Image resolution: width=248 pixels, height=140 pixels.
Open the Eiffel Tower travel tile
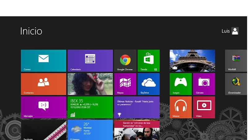click(192, 61)
